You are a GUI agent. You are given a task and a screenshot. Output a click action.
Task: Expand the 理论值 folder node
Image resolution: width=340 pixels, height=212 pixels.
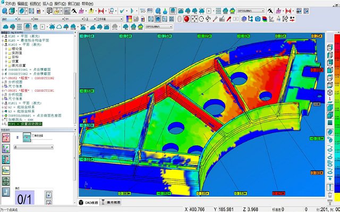6,49
